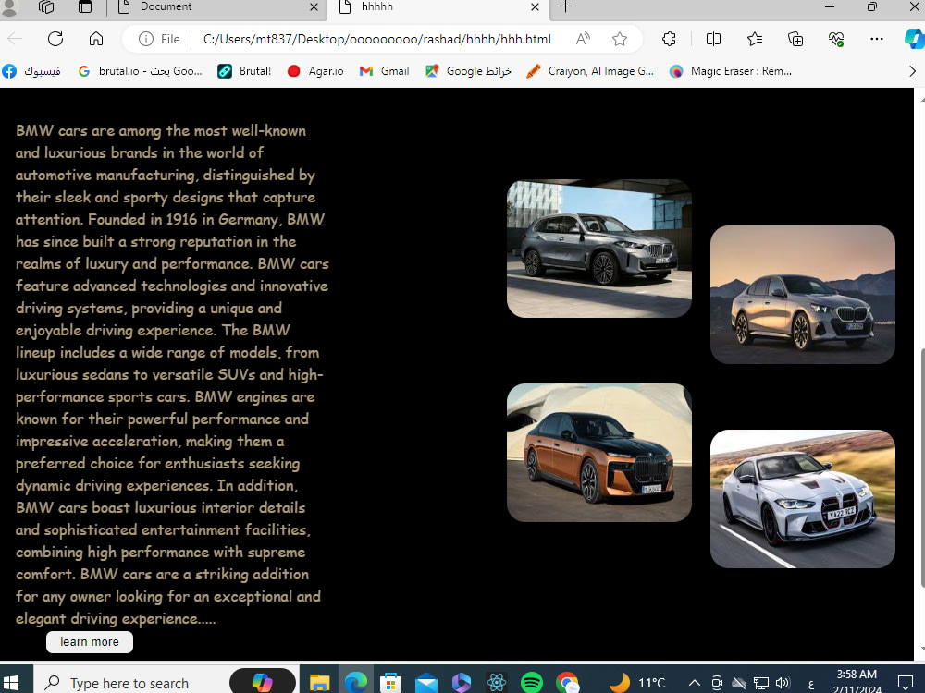
Task: Click the orange and black BMW image
Action: [x=598, y=453]
